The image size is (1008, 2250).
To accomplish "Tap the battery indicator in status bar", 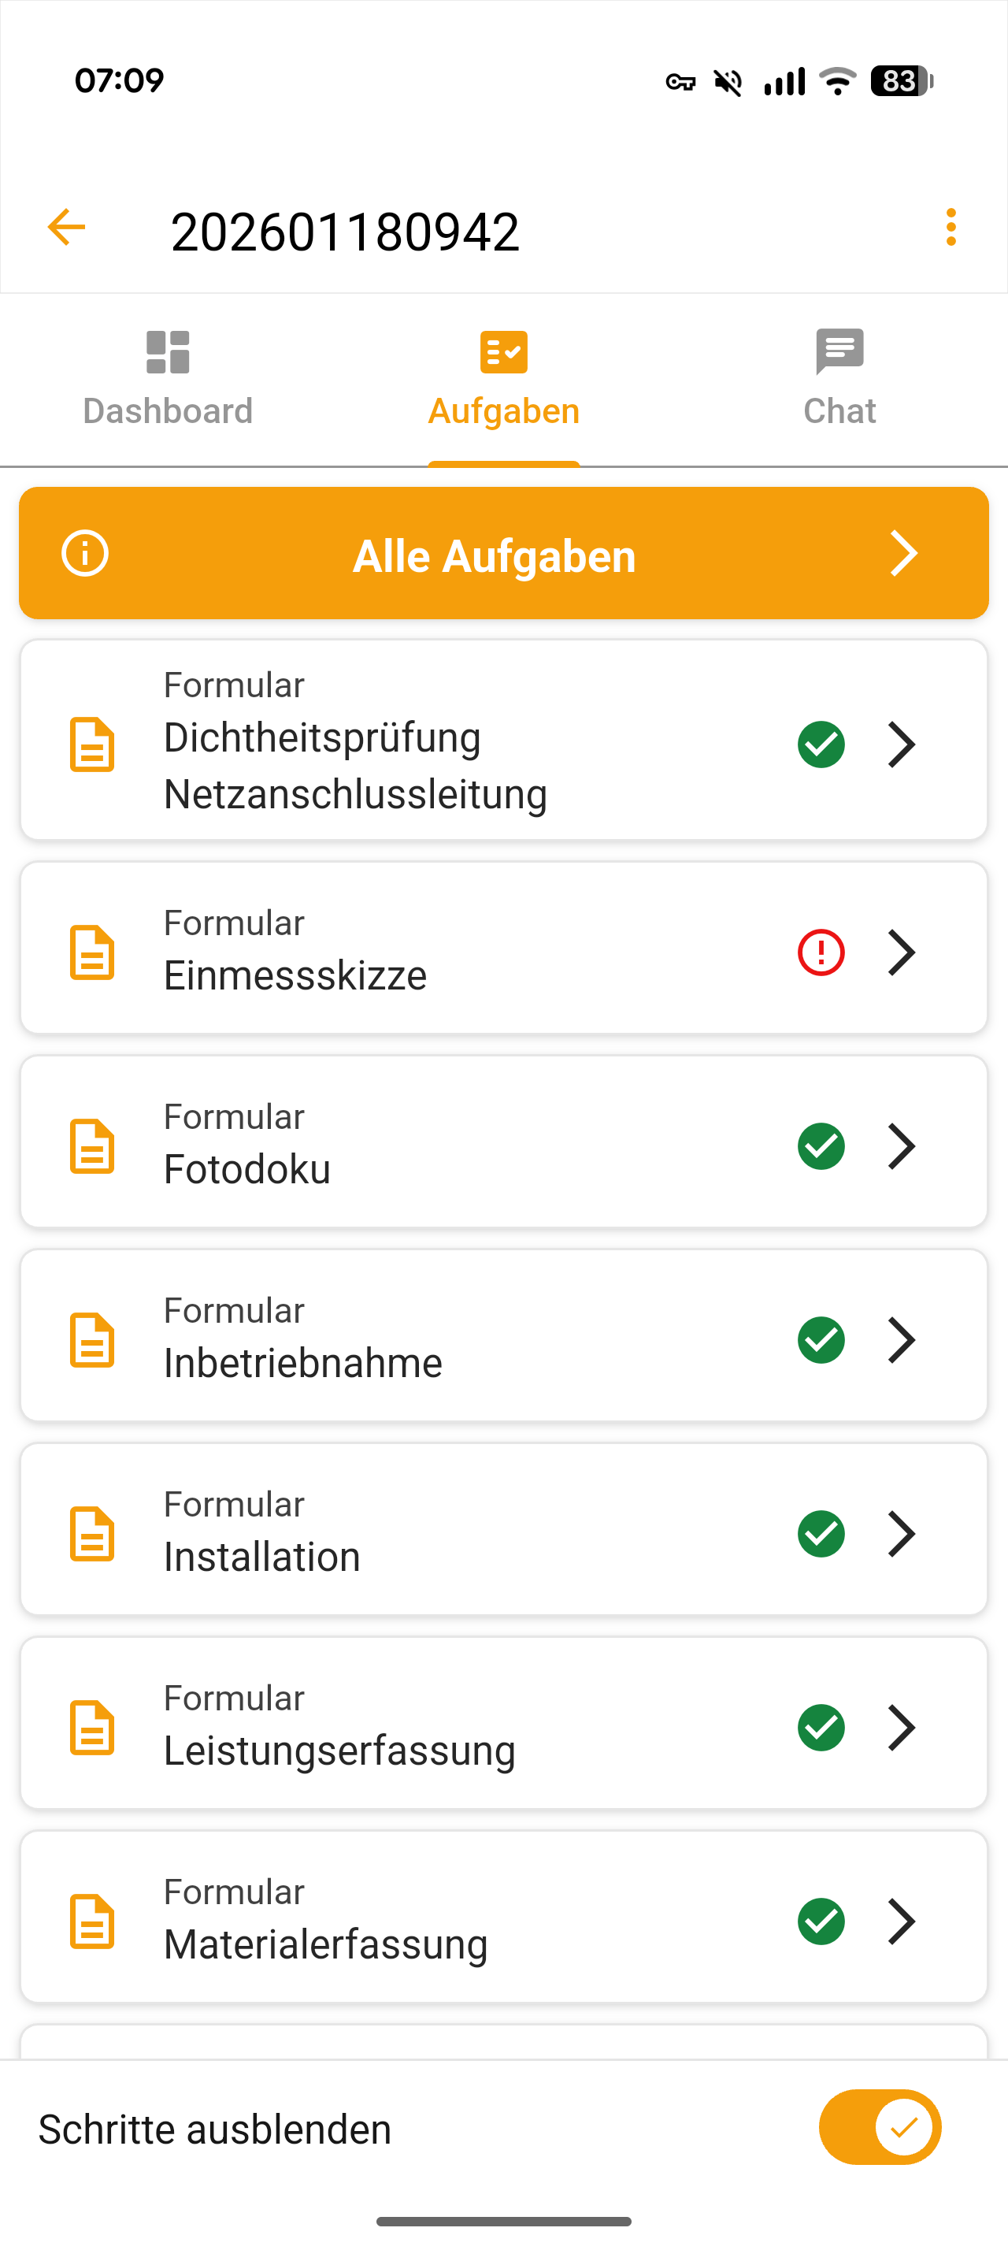I will pos(901,81).
